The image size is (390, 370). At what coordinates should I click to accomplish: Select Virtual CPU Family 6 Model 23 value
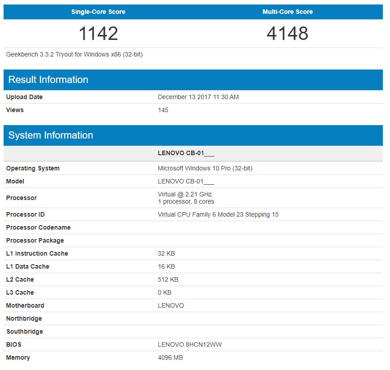(x=218, y=214)
